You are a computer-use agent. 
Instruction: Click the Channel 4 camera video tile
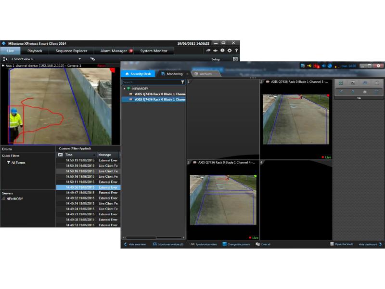[x=223, y=200]
